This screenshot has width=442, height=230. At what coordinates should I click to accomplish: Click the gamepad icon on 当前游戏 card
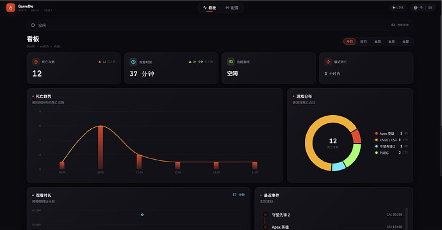click(x=231, y=61)
